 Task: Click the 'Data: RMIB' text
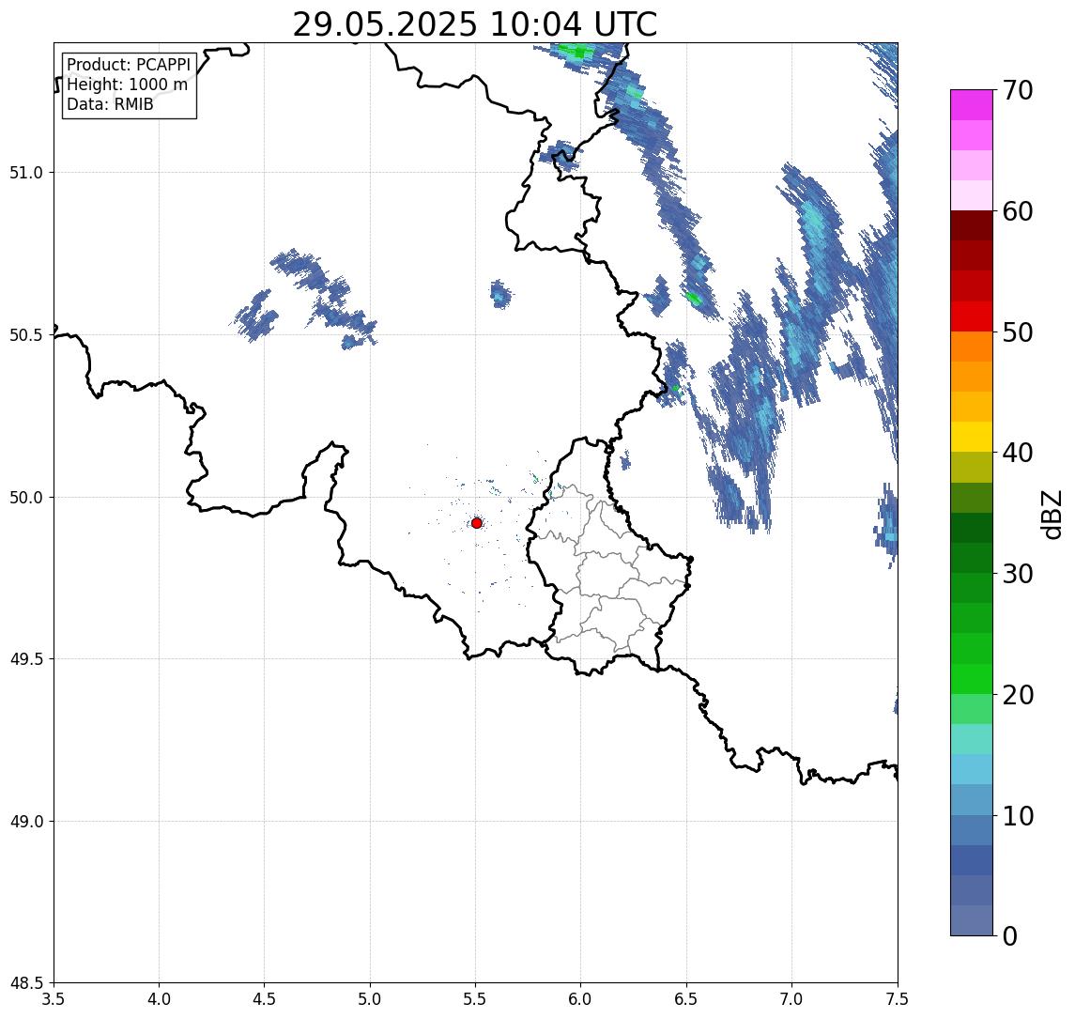(110, 104)
